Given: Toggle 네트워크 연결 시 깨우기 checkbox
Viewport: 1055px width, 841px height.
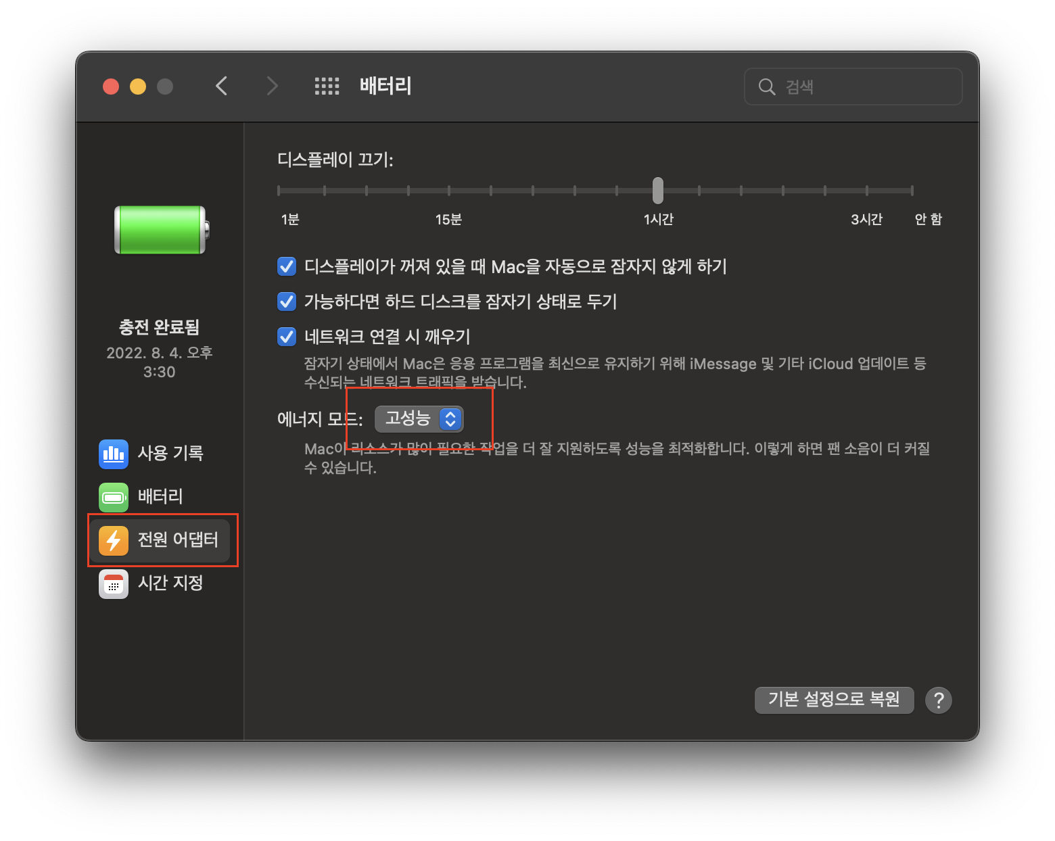Looking at the screenshot, I should (287, 337).
